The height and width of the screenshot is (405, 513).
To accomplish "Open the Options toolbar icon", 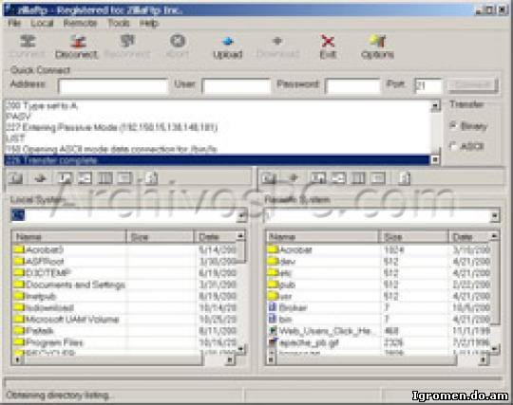I will click(x=377, y=41).
